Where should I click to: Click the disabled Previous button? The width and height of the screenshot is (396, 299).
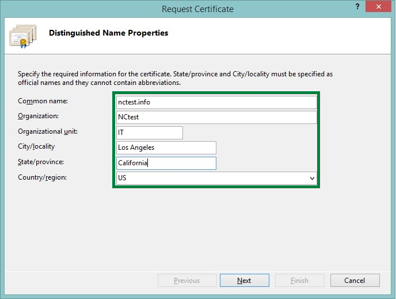[x=187, y=281]
